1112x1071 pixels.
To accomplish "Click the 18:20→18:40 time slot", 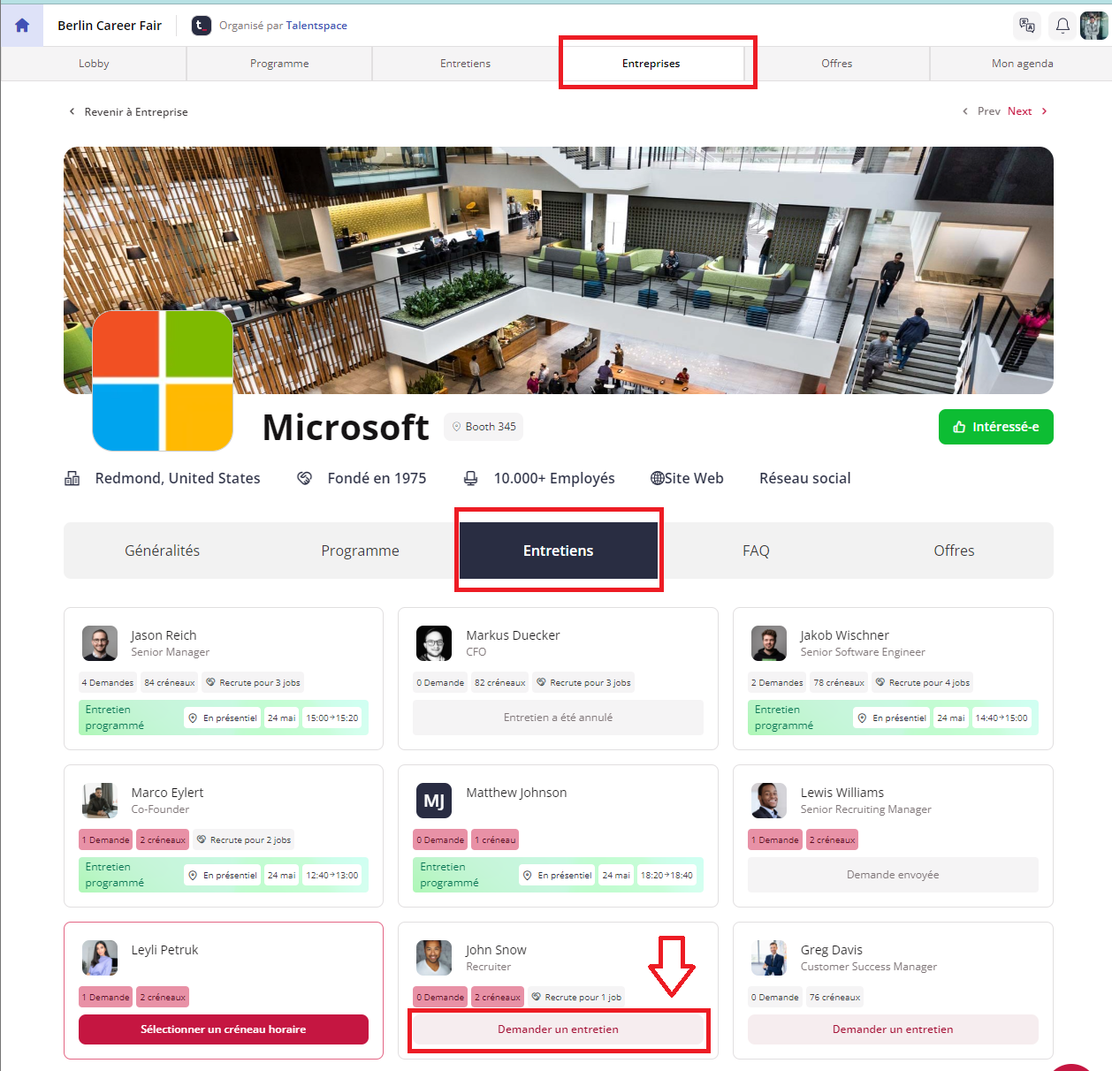I will point(667,875).
